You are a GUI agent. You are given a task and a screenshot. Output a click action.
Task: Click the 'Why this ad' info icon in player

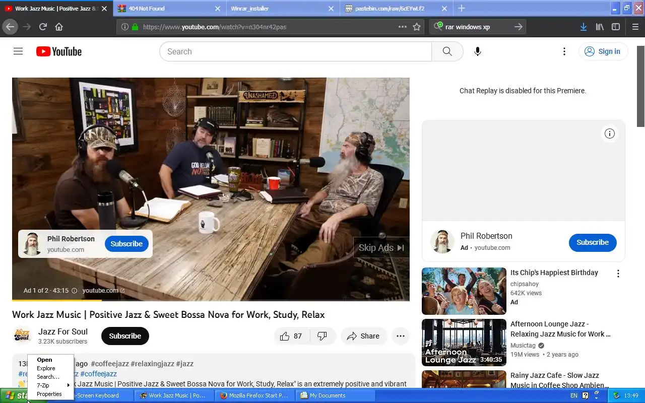(75, 291)
